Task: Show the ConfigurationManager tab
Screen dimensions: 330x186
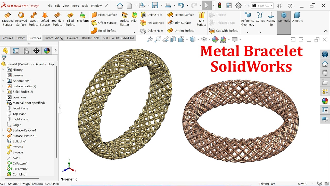Action: tap(26, 51)
